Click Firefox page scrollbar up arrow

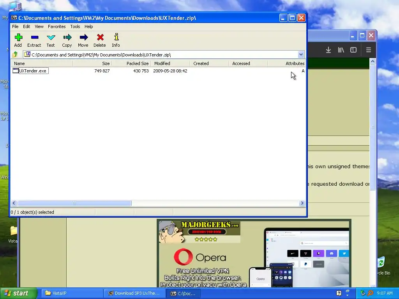point(373,61)
